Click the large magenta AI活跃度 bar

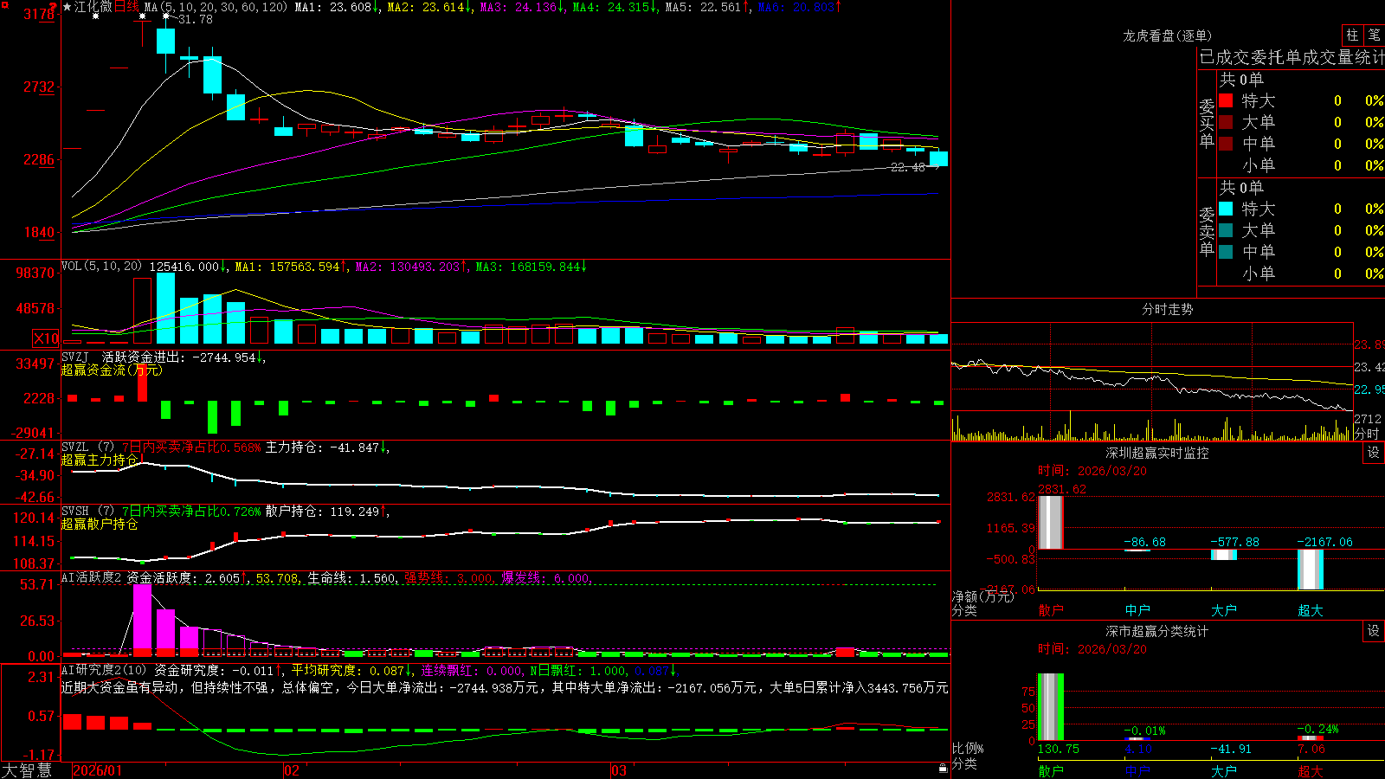tap(142, 620)
